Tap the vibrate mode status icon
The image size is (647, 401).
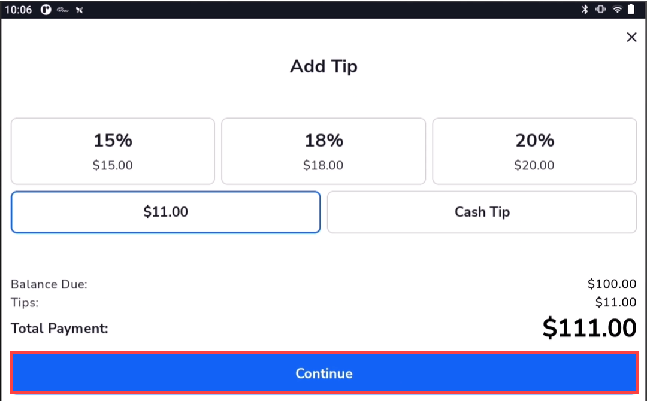(x=601, y=10)
